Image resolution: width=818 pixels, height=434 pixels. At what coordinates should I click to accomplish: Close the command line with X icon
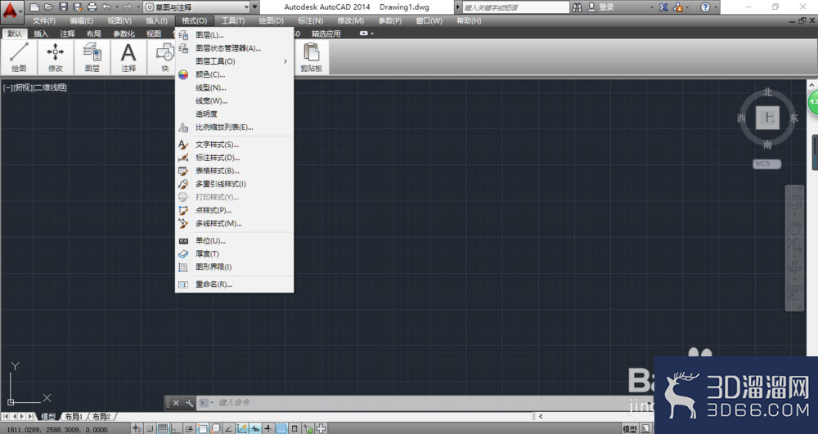[176, 403]
